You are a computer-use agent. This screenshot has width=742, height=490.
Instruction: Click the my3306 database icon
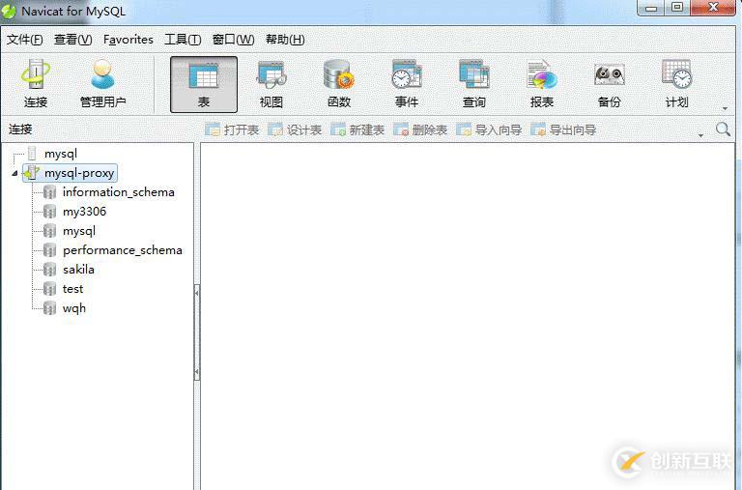pyautogui.click(x=49, y=211)
